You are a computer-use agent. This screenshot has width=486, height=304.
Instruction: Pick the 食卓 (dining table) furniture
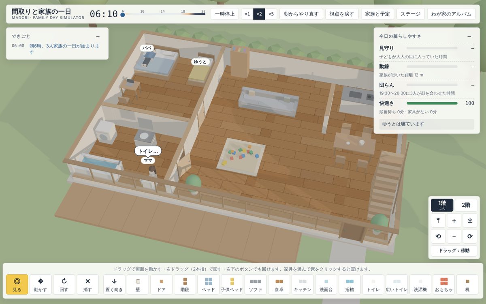point(279,284)
